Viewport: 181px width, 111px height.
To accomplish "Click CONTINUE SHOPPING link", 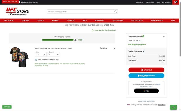I will 146,101.
